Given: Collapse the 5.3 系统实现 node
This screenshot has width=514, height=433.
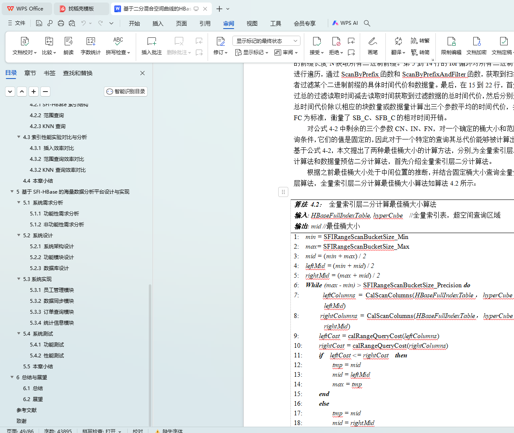Looking at the screenshot, I should [19, 279].
